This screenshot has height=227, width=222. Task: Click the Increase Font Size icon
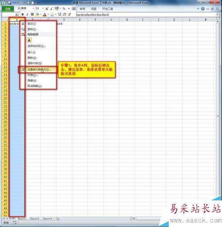point(47,9)
